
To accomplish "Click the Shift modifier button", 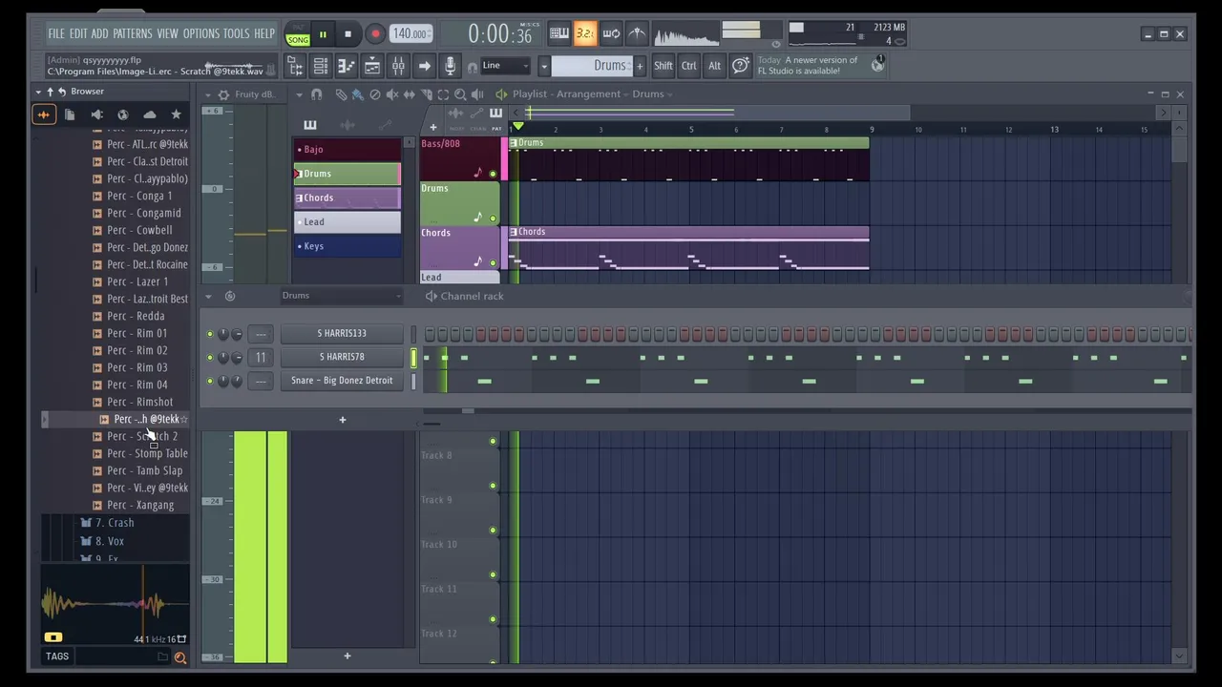I will [x=663, y=66].
